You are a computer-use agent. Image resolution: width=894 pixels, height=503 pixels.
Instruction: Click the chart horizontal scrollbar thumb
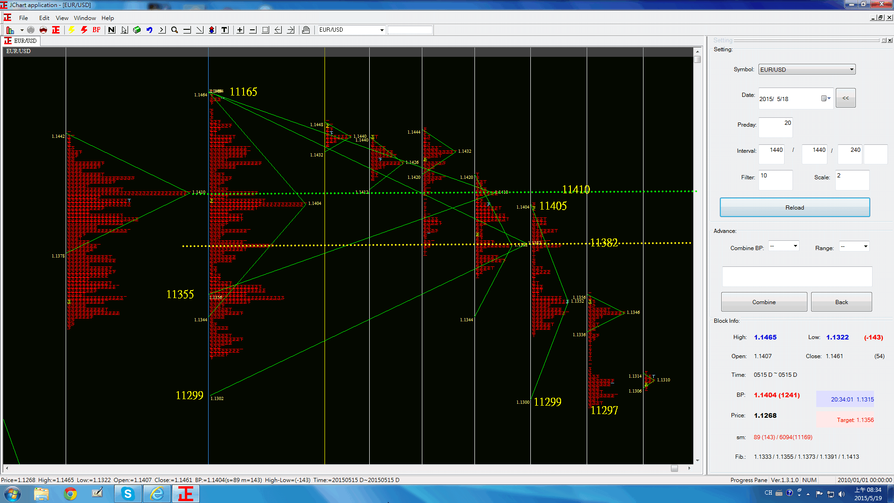[x=674, y=468]
